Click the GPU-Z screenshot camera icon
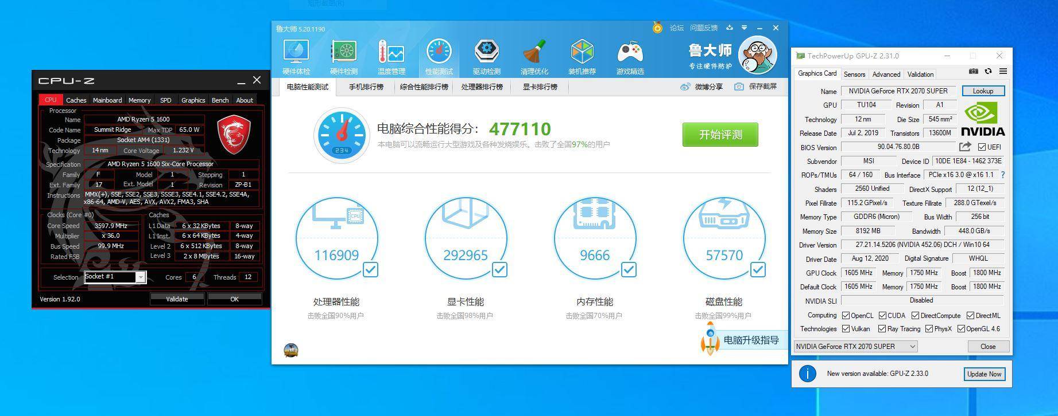This screenshot has width=1058, height=416. pyautogui.click(x=974, y=71)
